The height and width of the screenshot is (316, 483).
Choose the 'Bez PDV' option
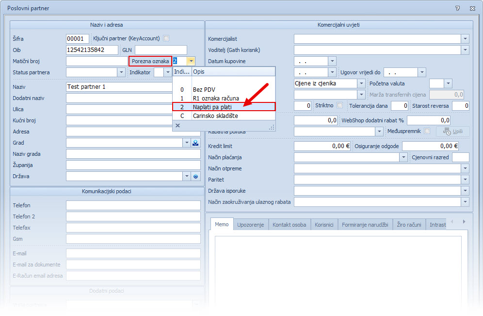coord(204,90)
